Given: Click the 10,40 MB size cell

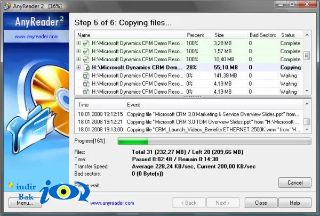Looking at the screenshot, I should click(224, 59).
